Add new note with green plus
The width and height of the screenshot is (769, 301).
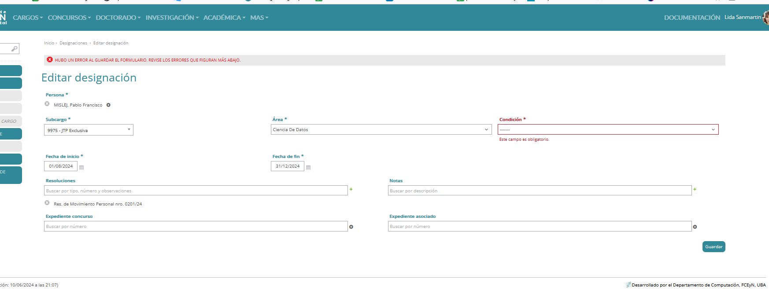click(x=695, y=189)
